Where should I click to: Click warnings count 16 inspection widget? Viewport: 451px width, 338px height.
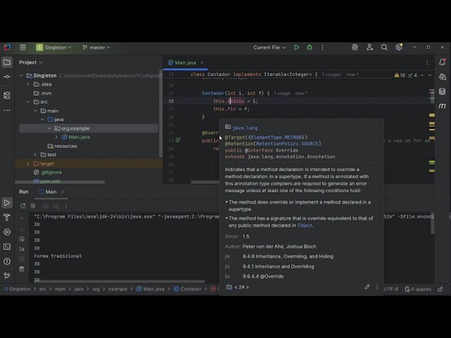[x=400, y=75]
